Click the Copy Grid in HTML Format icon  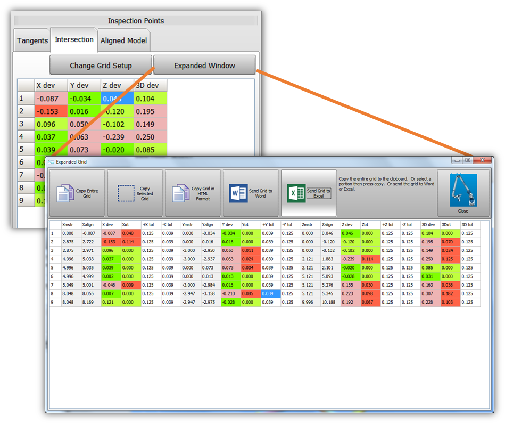[x=181, y=193]
